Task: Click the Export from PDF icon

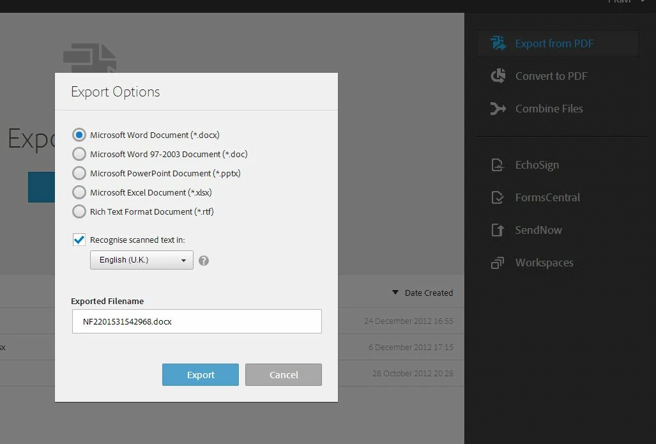Action: point(498,43)
